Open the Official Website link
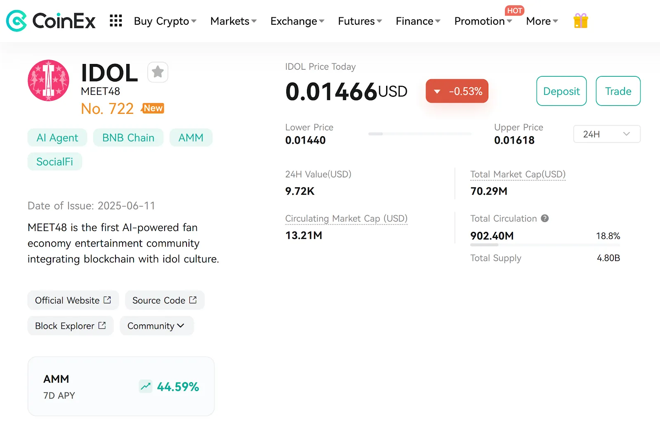Screen dimensions: 660x434 73,300
